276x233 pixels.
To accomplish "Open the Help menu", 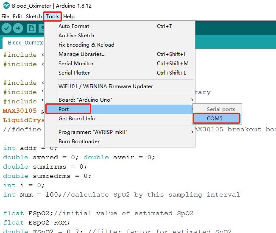I will (x=69, y=17).
